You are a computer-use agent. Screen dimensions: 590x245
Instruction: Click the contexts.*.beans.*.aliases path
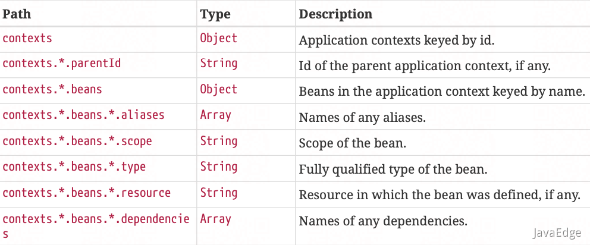tap(83, 115)
